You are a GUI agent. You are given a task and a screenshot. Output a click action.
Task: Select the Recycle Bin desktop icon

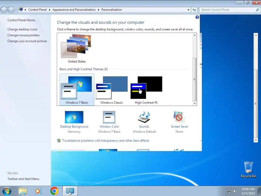pos(248,169)
